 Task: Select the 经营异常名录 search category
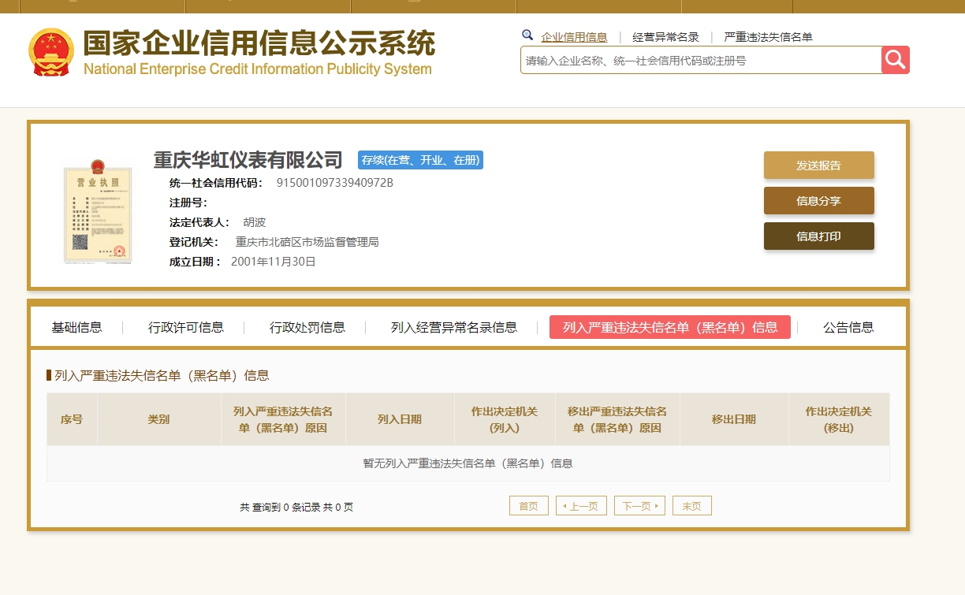(x=665, y=37)
